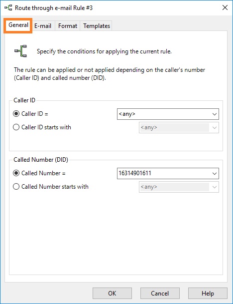
Task: Close the Route through e-mail Rule dialog
Action: pyautogui.click(x=225, y=8)
